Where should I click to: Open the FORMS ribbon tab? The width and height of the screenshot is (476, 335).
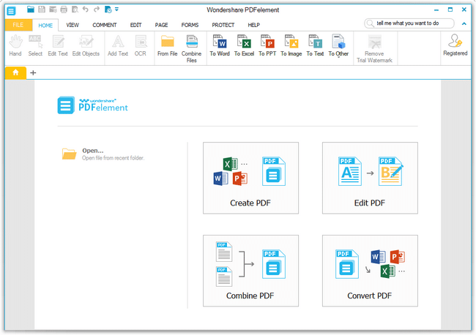point(190,25)
